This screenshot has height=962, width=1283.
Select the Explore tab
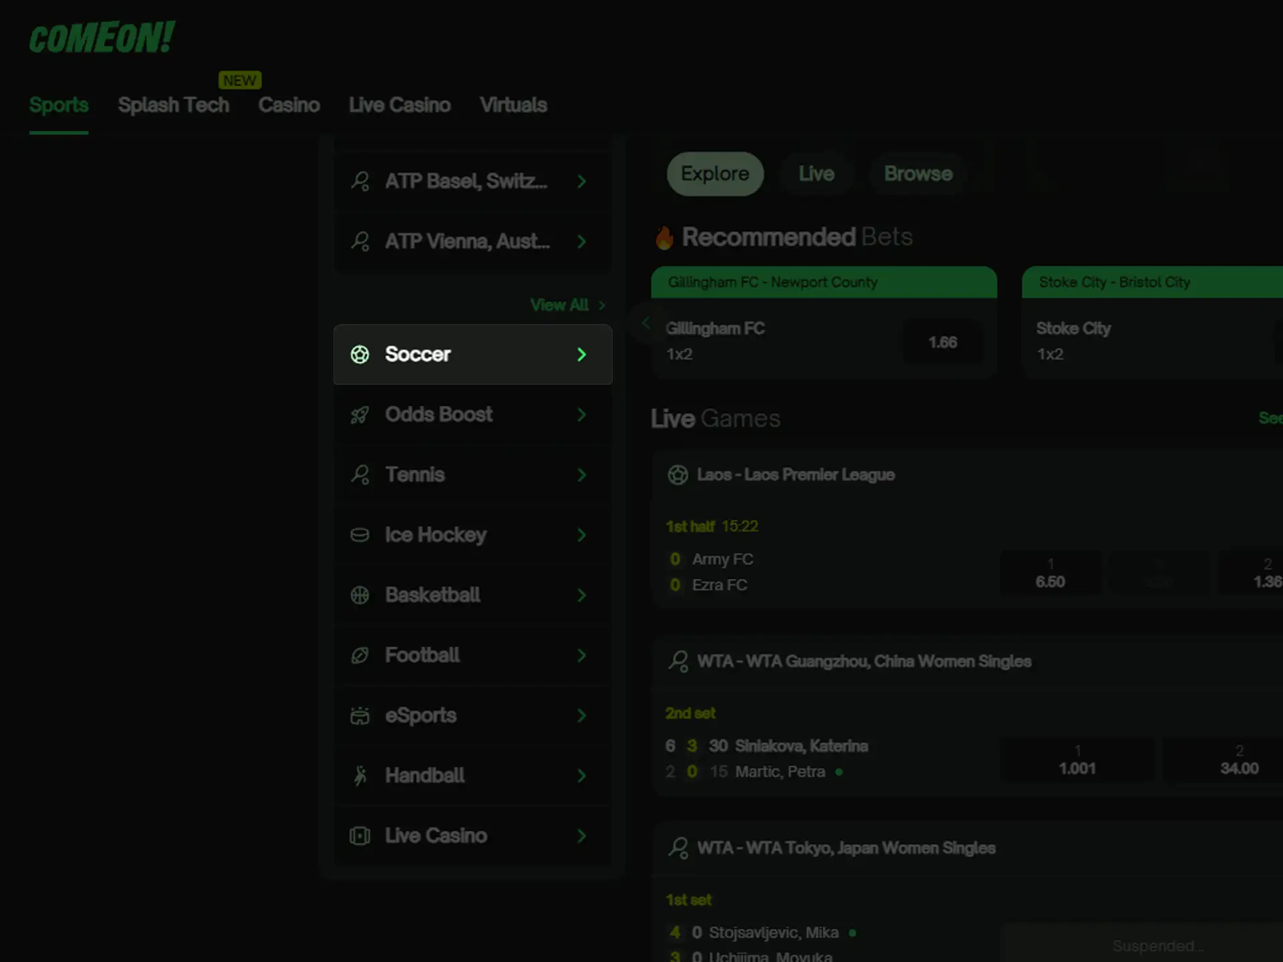click(x=714, y=174)
